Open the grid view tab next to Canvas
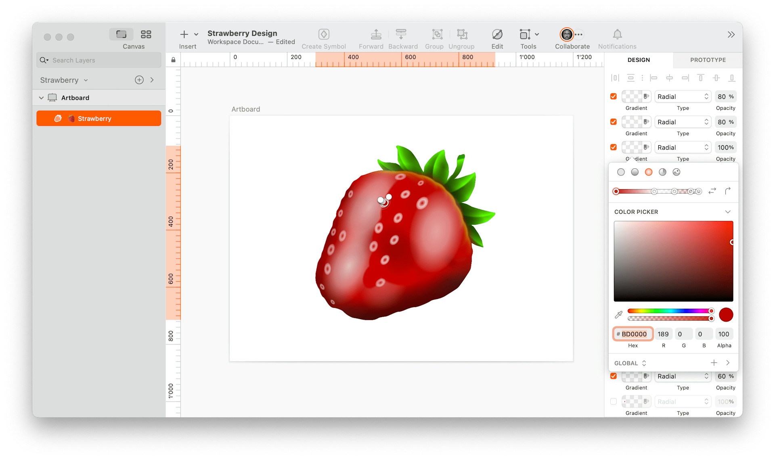This screenshot has height=460, width=775. pyautogui.click(x=146, y=34)
